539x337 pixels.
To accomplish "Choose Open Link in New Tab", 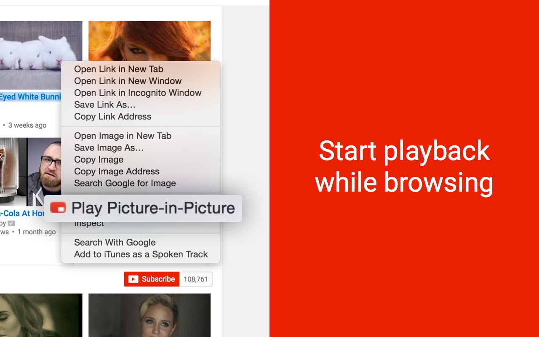I will (x=118, y=69).
